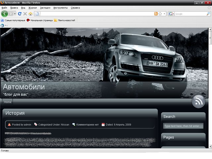212x159 pixels.
Task: Open the address bar history dropdown
Action: pyautogui.click(x=164, y=14)
